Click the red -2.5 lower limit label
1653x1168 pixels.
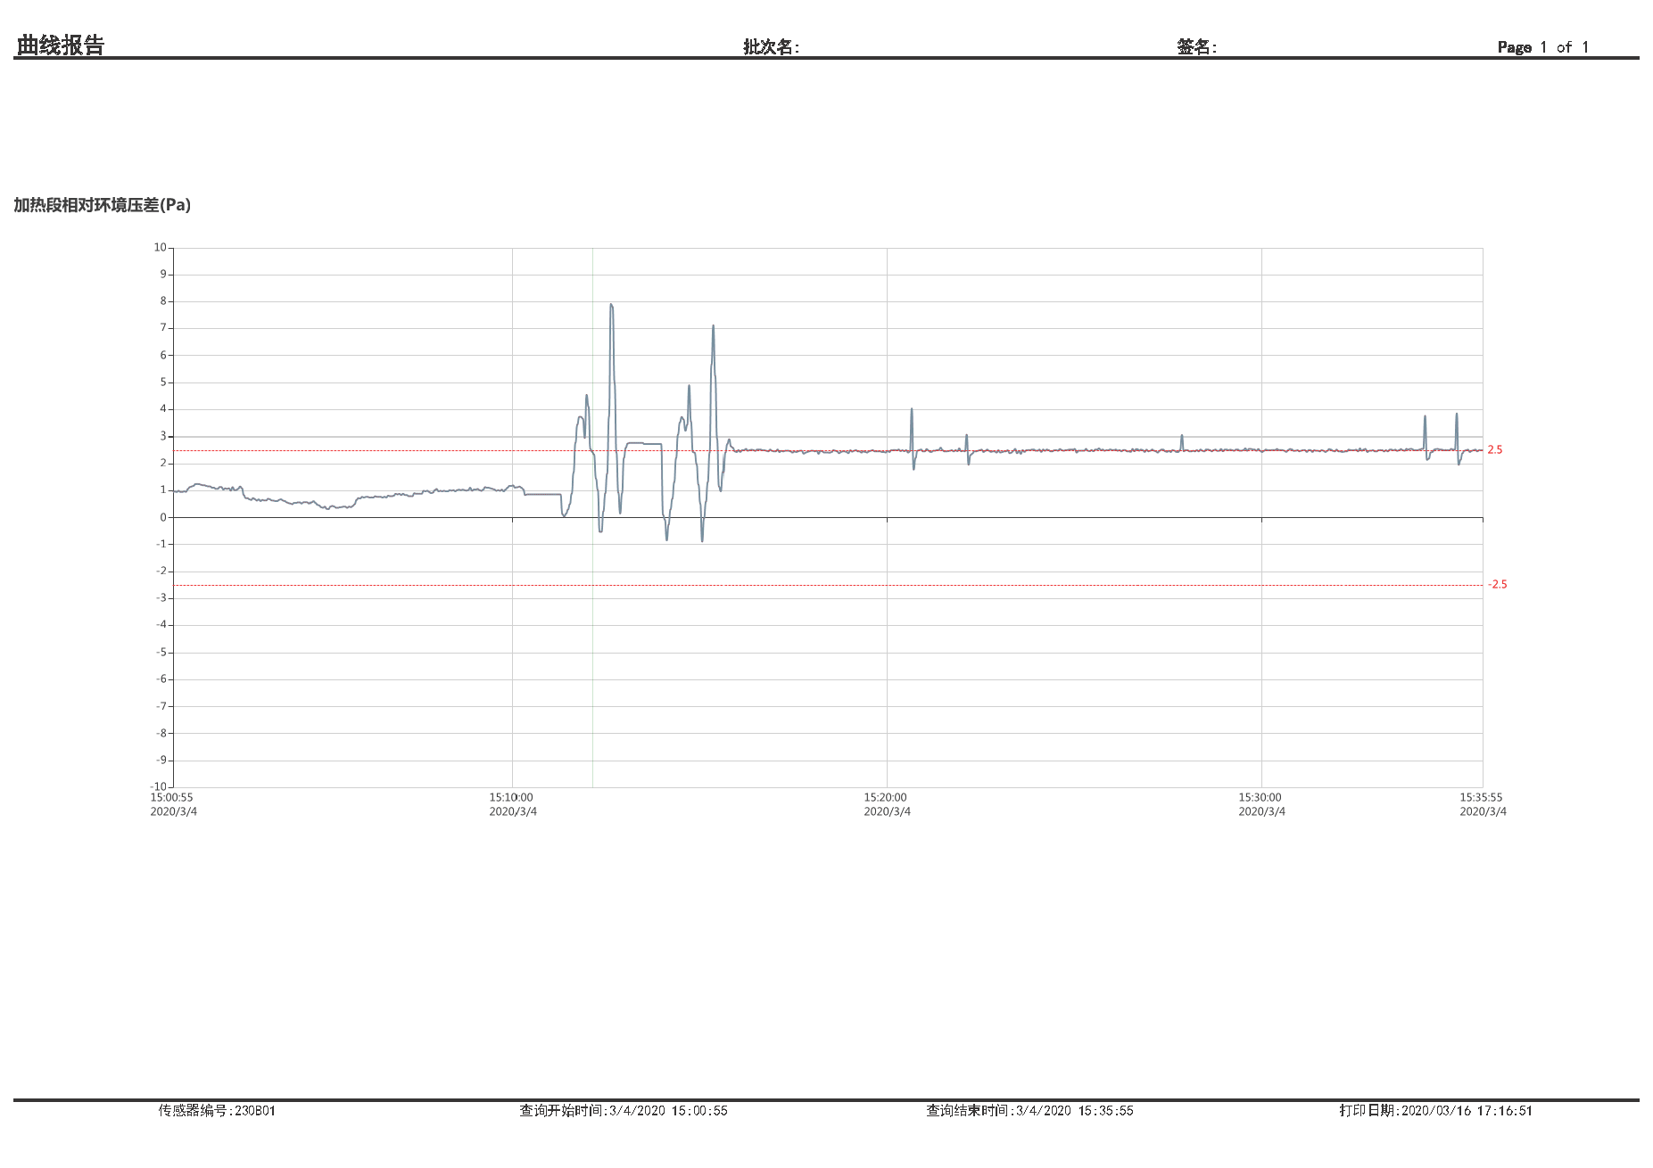tap(1497, 585)
